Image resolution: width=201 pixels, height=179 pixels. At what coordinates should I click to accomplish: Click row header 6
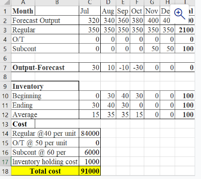(x=5, y=58)
